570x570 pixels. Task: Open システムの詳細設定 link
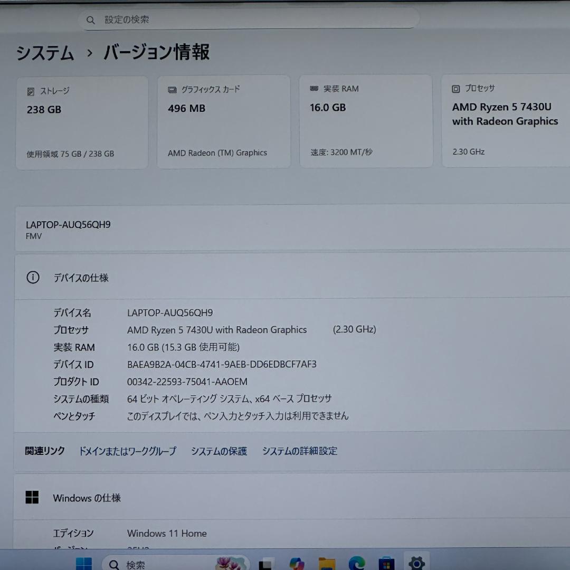[299, 451]
